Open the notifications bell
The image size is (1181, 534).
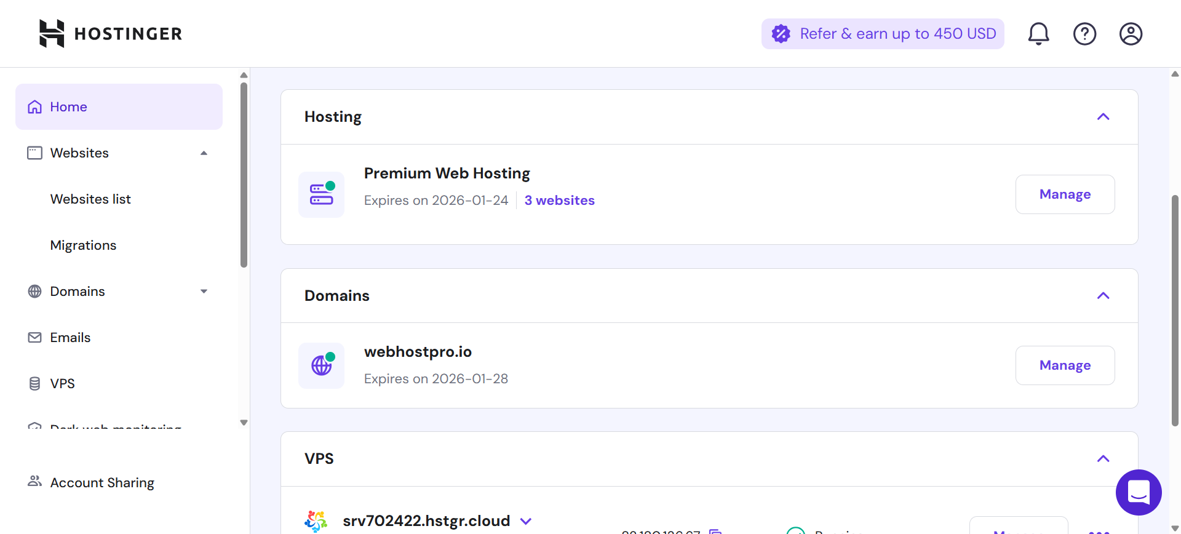[x=1038, y=34]
